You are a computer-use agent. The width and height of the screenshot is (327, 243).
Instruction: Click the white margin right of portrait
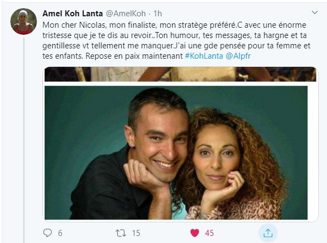tap(312, 153)
